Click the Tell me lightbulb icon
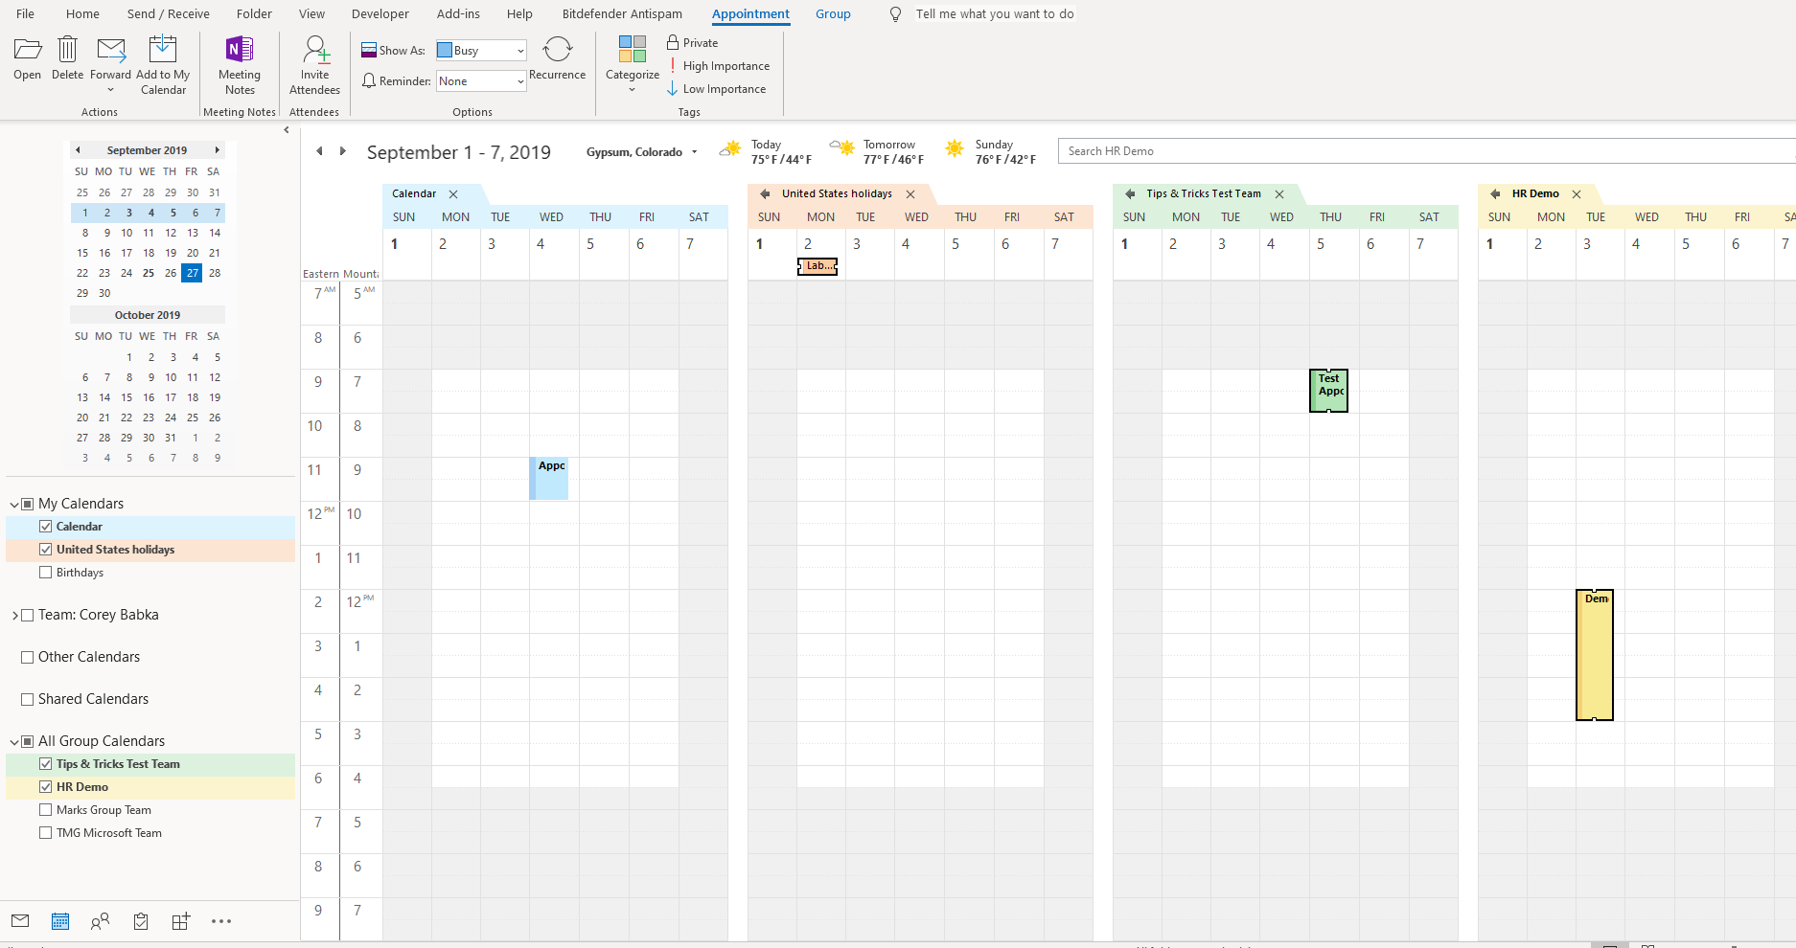Viewport: 1796px width, 948px height. click(x=895, y=14)
